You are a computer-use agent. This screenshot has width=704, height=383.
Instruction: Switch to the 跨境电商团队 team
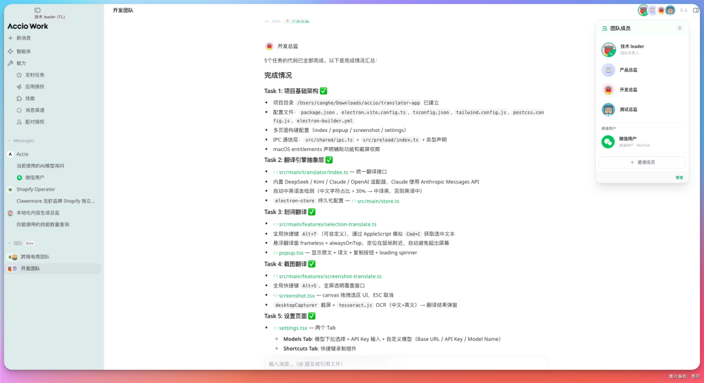click(39, 256)
